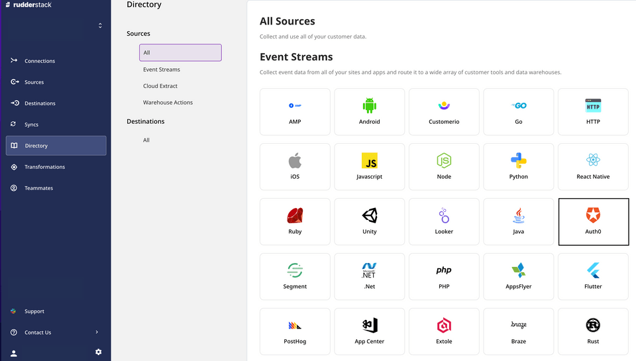Choose the Braze source icon
Image resolution: width=636 pixels, height=361 pixels.
518,325
